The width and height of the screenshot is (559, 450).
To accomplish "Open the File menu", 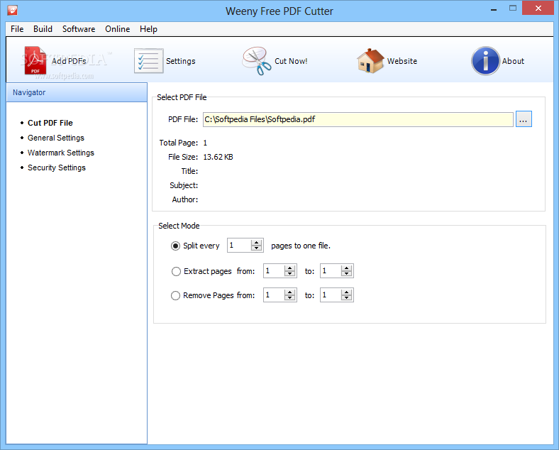I will [x=17, y=29].
